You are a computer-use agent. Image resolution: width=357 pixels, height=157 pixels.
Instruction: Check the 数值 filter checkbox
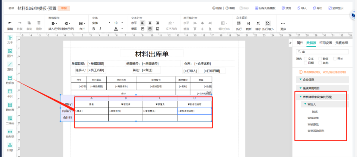pyautogui.click(x=320, y=59)
